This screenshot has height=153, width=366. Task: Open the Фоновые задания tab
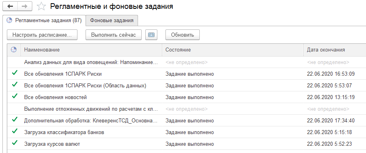pos(111,21)
